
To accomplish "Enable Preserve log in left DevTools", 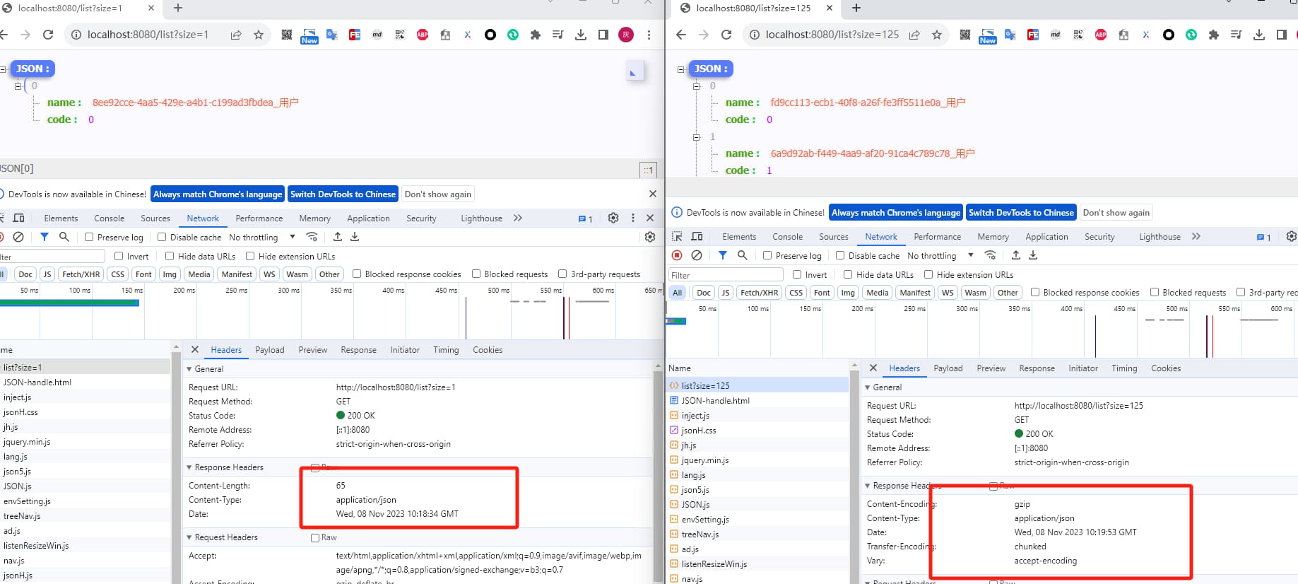I will pyautogui.click(x=90, y=238).
